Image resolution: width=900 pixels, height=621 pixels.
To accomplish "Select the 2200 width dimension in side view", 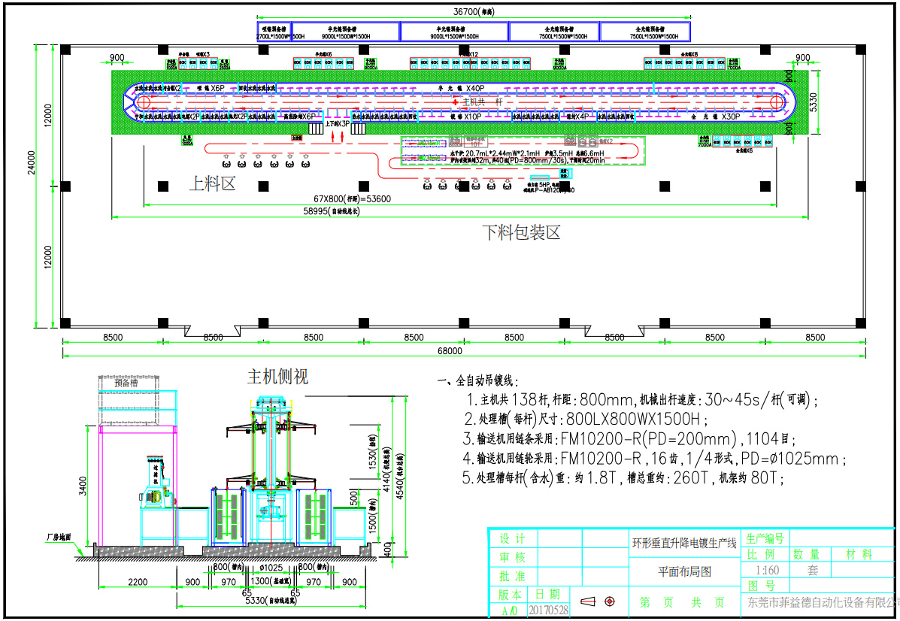I will click(136, 581).
